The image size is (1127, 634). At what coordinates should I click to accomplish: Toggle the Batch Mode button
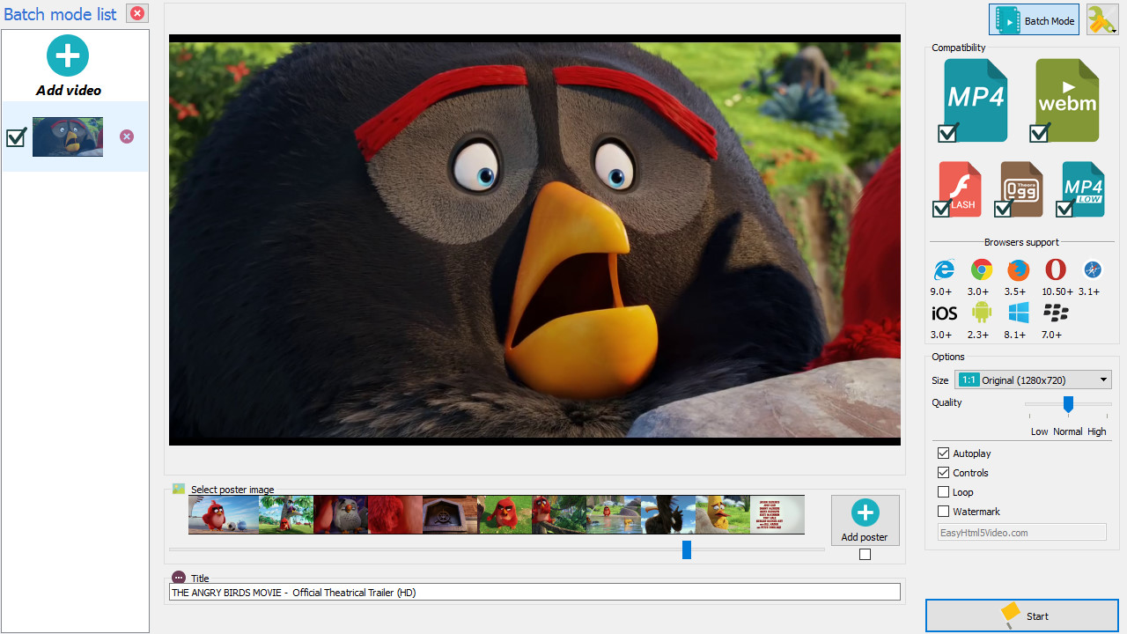click(1035, 20)
